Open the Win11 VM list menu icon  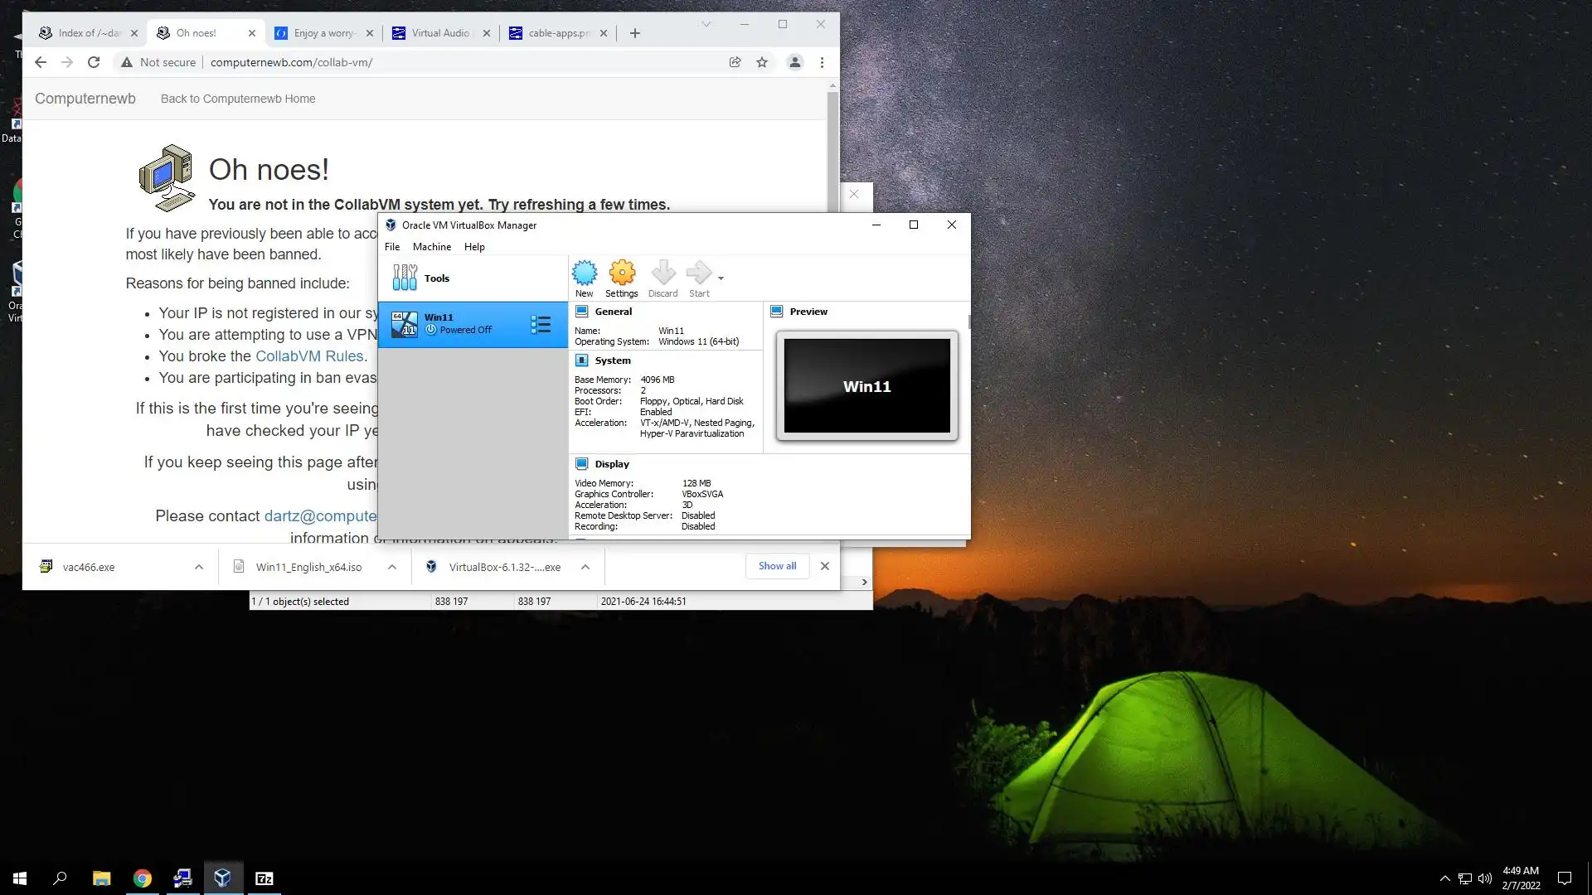541,324
